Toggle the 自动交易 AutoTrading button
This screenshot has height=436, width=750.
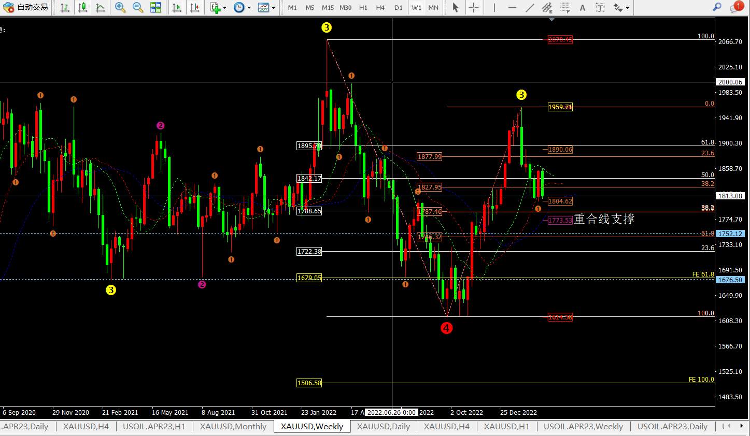click(27, 7)
